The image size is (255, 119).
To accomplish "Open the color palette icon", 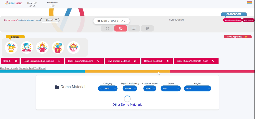I will (147, 28).
